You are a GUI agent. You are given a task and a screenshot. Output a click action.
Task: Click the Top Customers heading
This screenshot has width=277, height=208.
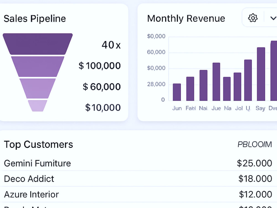(x=38, y=144)
